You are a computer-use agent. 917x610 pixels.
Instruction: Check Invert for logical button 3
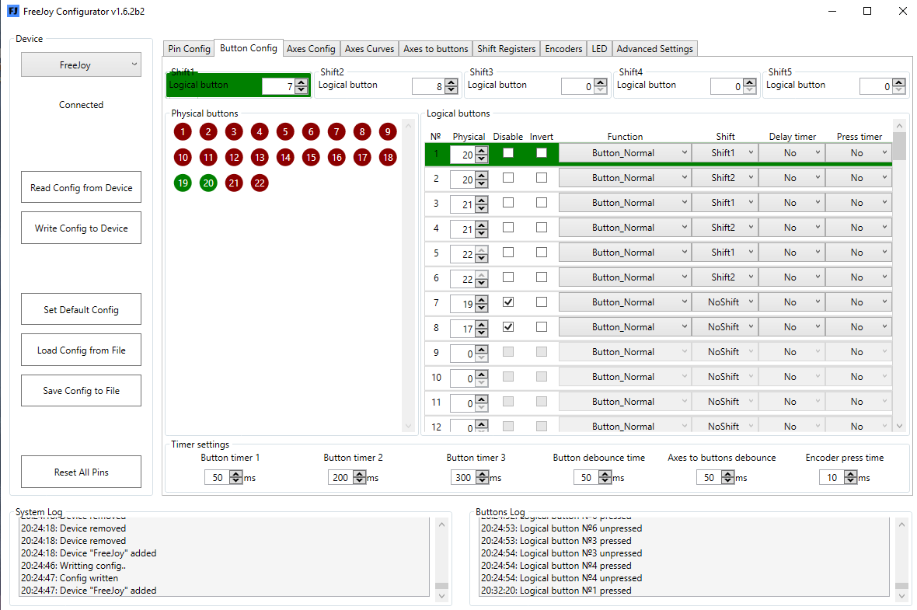pyautogui.click(x=542, y=202)
